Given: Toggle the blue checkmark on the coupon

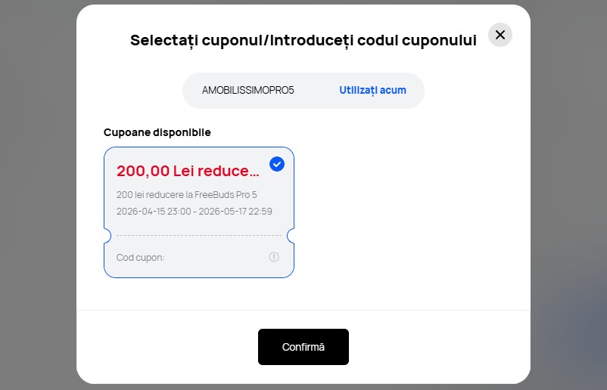Looking at the screenshot, I should (x=277, y=164).
